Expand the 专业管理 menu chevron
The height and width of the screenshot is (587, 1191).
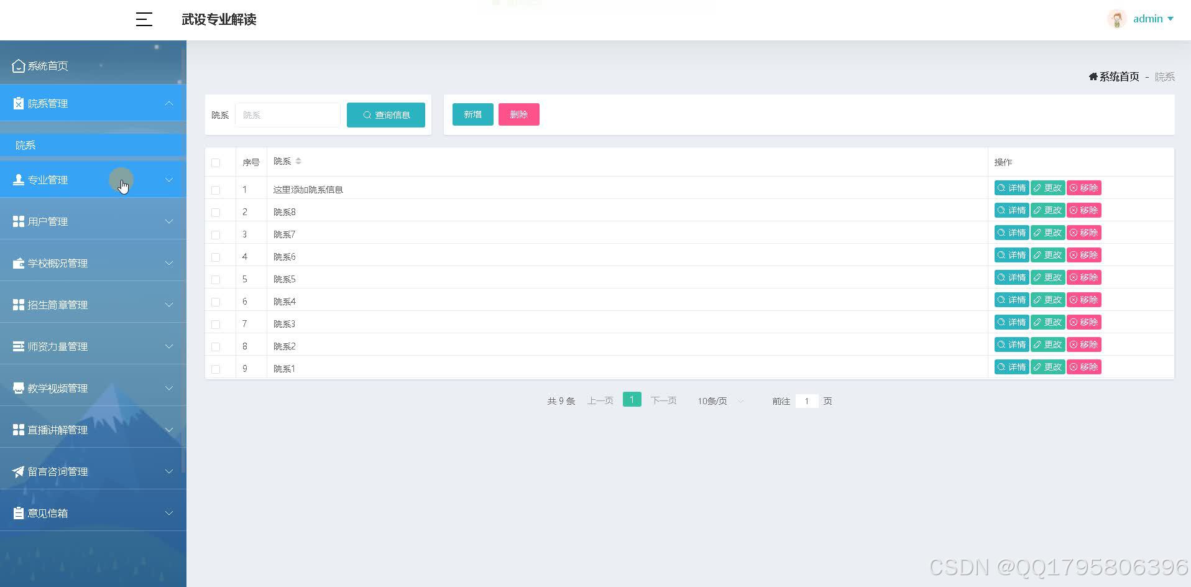pos(169,180)
